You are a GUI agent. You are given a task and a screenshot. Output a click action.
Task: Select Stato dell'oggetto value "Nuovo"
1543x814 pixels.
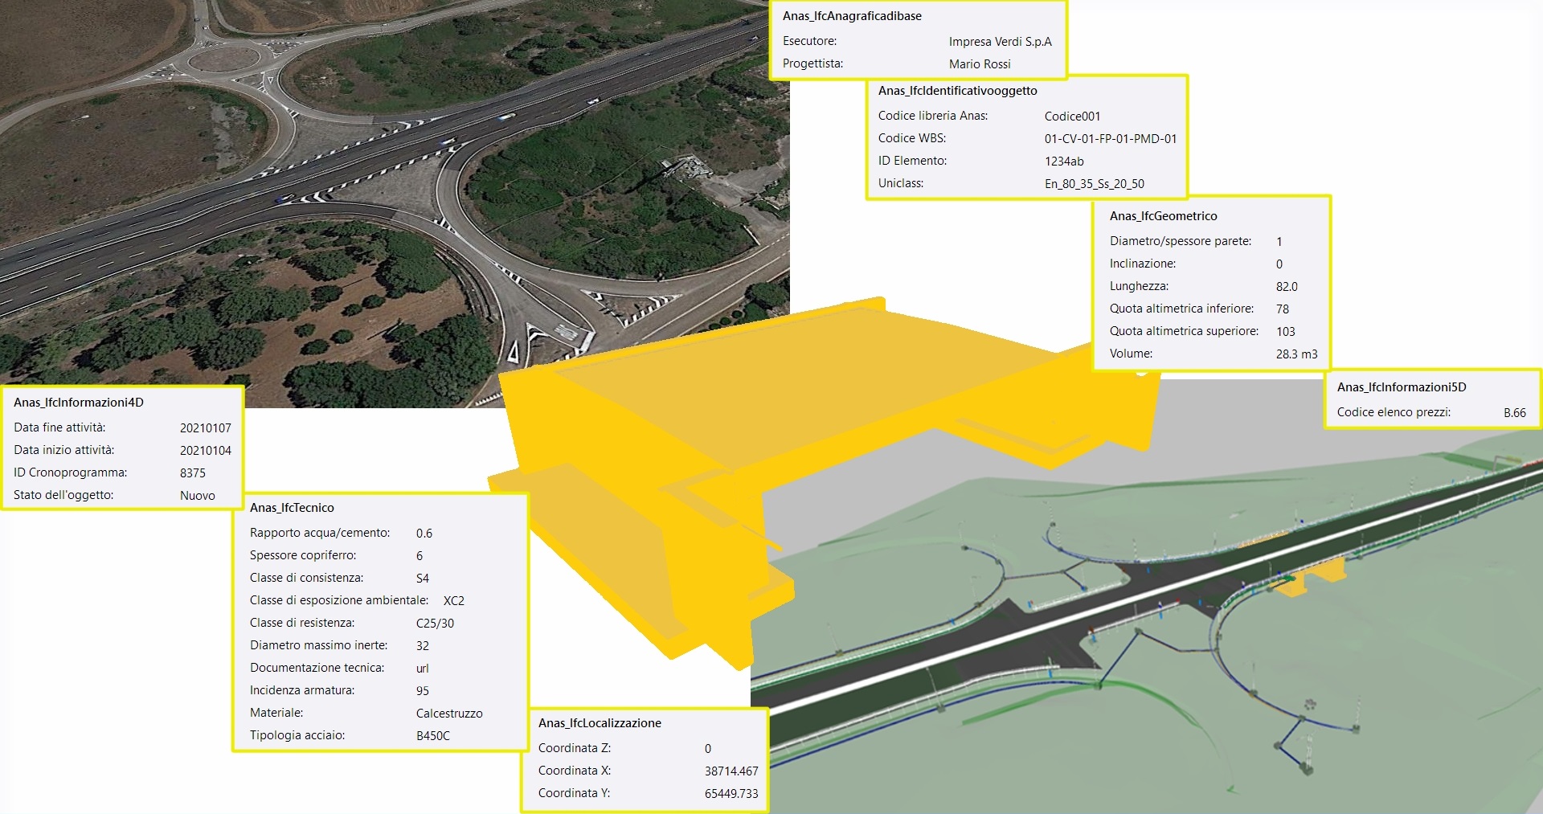pyautogui.click(x=198, y=495)
